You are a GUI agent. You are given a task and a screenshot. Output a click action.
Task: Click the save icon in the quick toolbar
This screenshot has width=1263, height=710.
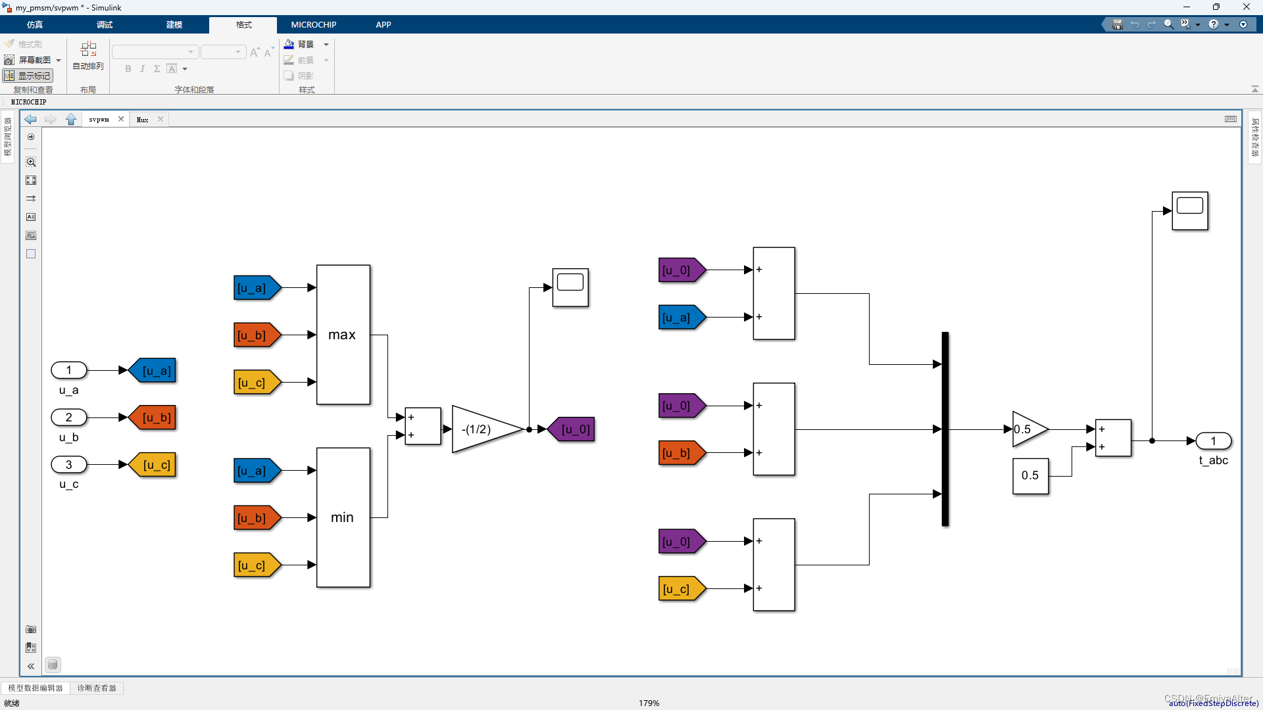click(1117, 24)
